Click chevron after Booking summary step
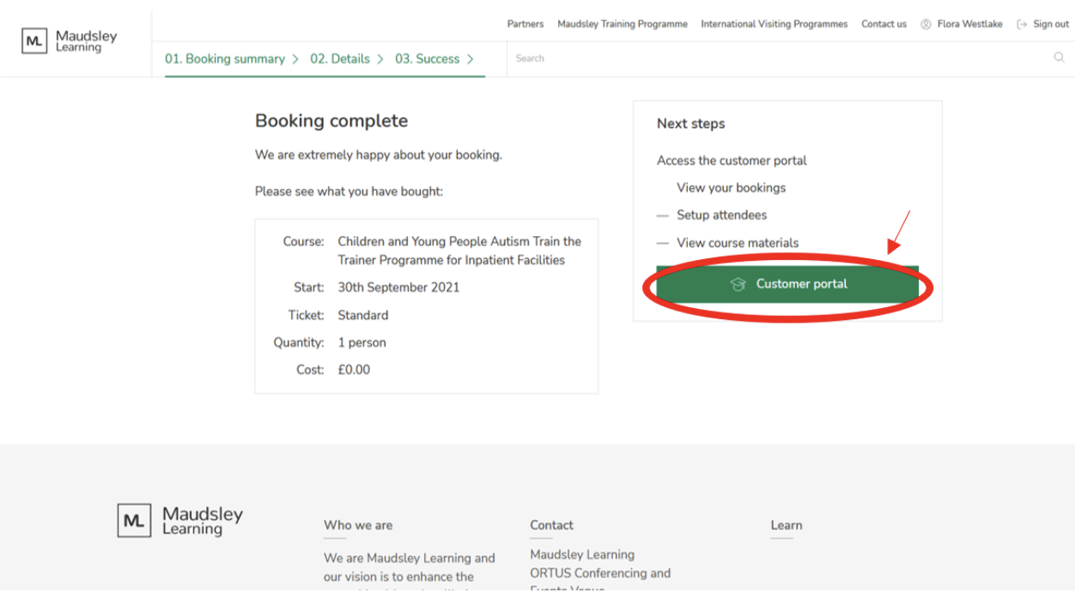1075x599 pixels. (x=295, y=59)
